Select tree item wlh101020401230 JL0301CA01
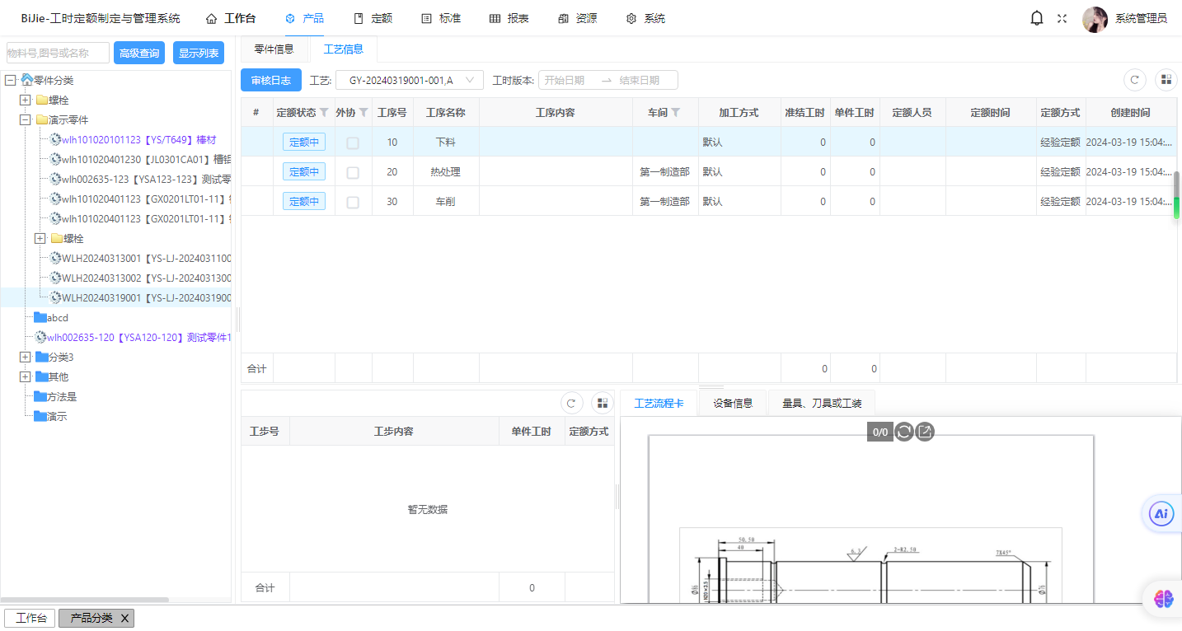 tap(146, 159)
